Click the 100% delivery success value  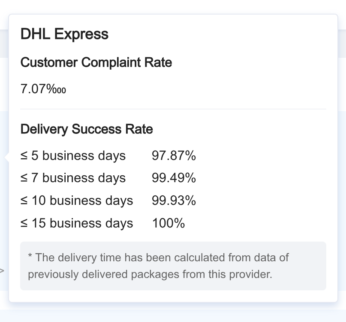(168, 223)
